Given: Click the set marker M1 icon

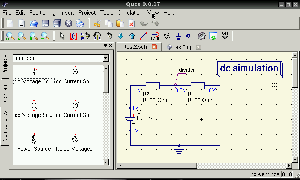Looking at the screenshot, I should point(225,36).
